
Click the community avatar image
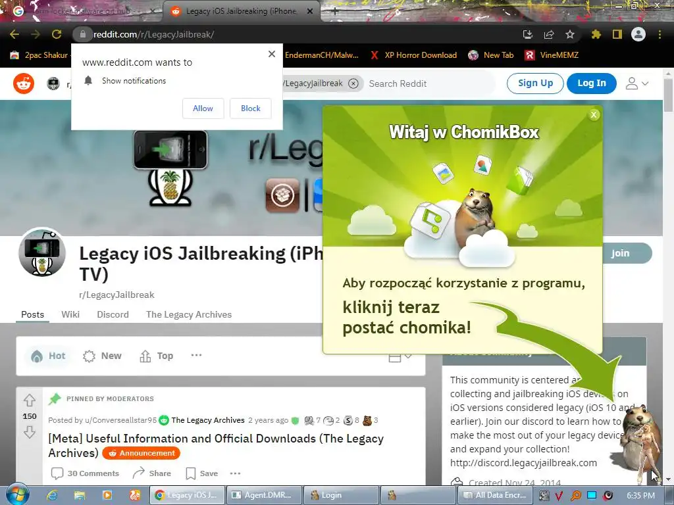(x=42, y=252)
